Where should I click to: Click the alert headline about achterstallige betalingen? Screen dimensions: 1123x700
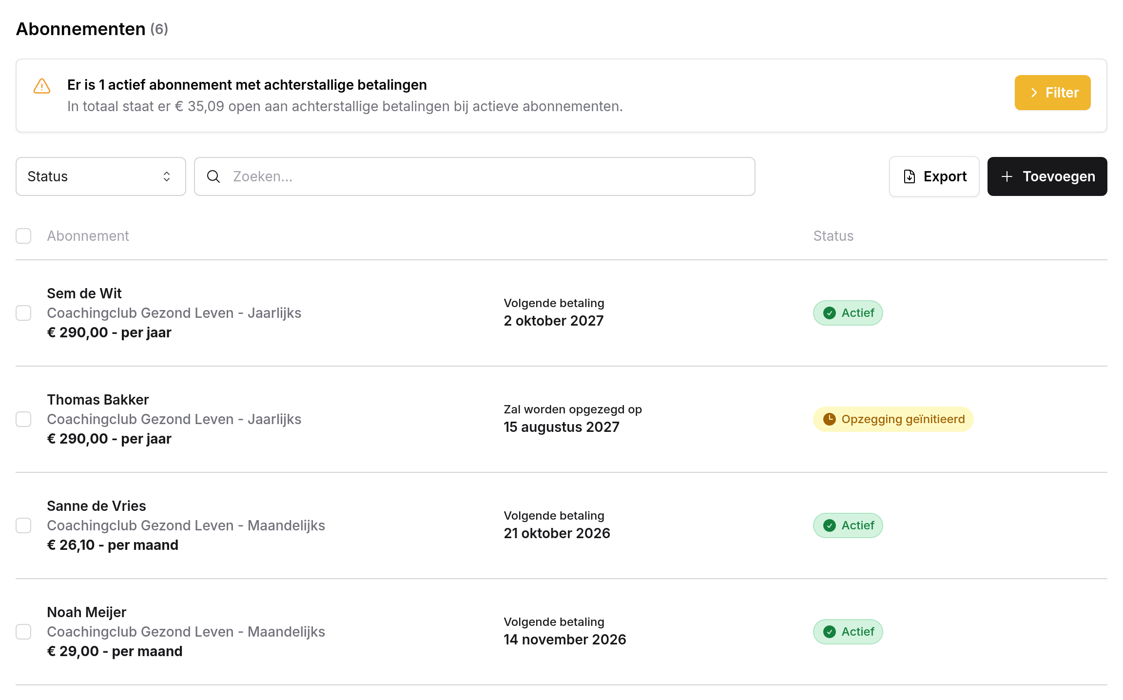247,85
